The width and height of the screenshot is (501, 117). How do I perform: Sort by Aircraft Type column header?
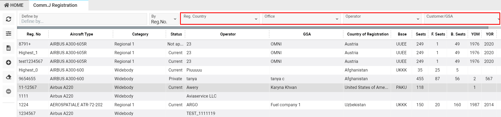tap(81, 34)
